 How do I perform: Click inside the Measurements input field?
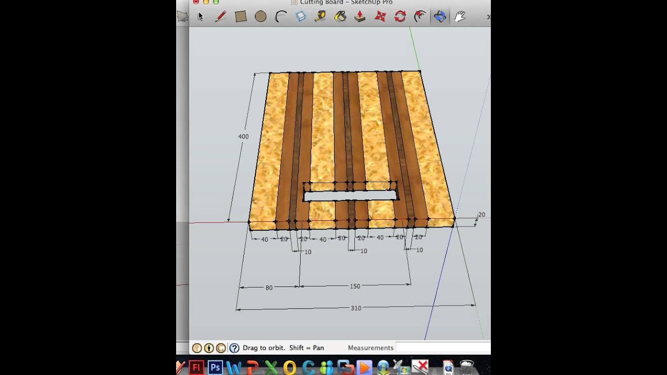443,347
